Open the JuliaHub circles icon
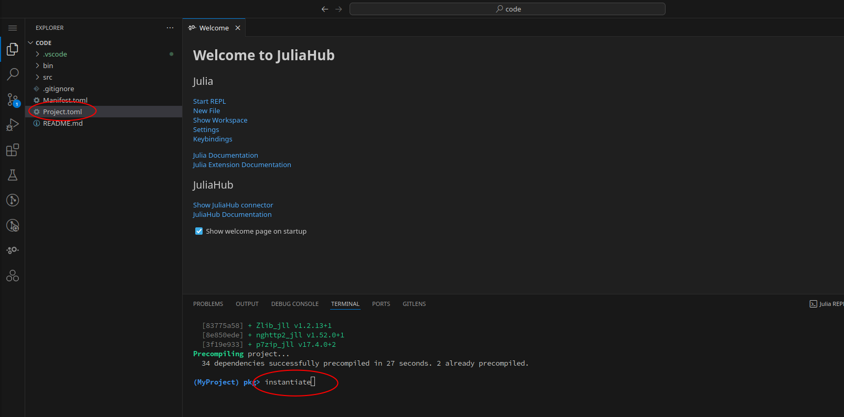This screenshot has width=844, height=417. coord(13,276)
